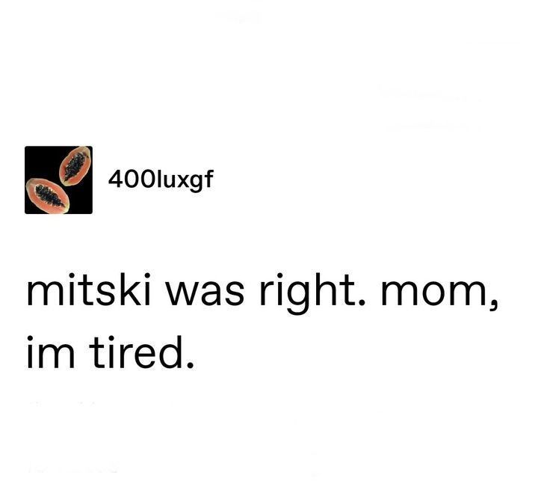View the profile picture beside 400luxgf

point(58,180)
